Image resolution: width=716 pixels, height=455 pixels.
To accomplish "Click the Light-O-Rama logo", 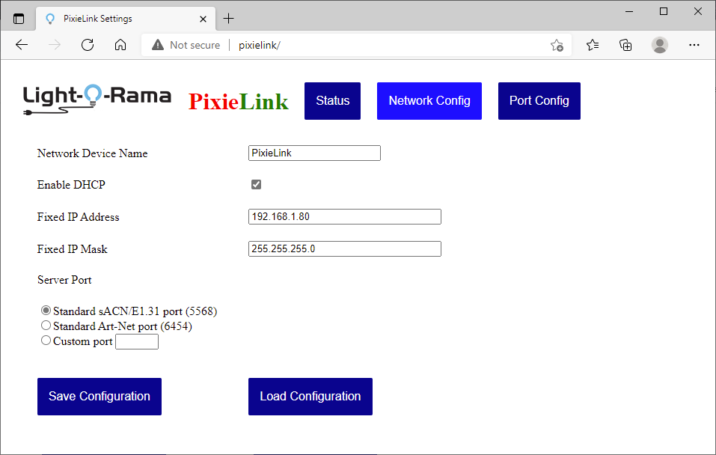I will pyautogui.click(x=97, y=99).
